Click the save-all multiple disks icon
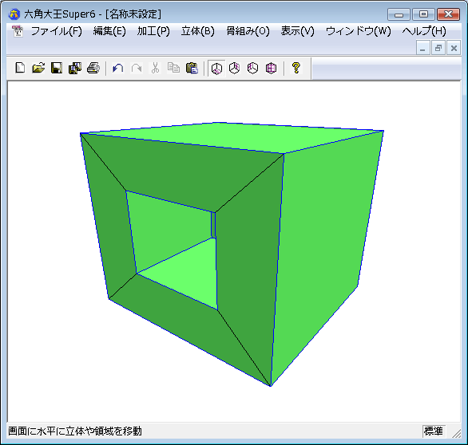 tap(75, 68)
